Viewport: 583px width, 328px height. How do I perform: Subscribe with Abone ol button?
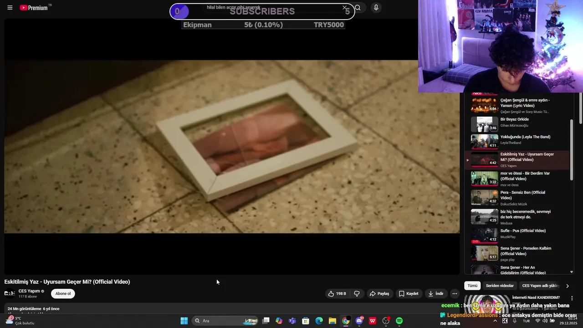pyautogui.click(x=63, y=294)
